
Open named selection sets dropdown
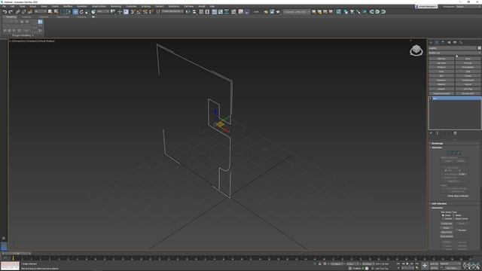coord(172,12)
